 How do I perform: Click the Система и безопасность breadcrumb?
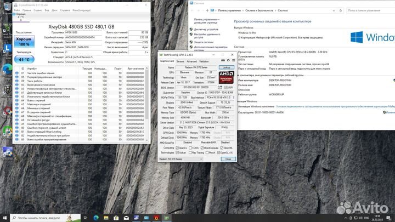[x=259, y=10]
